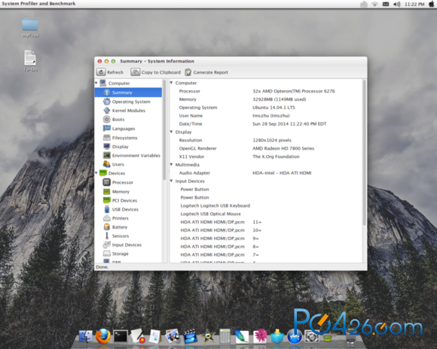Collapse the Devices sidebar group
The image size is (437, 349).
(x=96, y=173)
